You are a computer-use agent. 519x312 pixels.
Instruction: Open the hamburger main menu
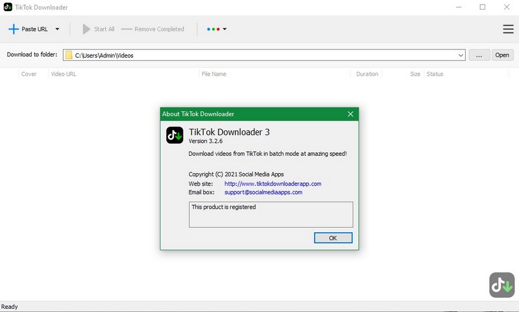(508, 29)
